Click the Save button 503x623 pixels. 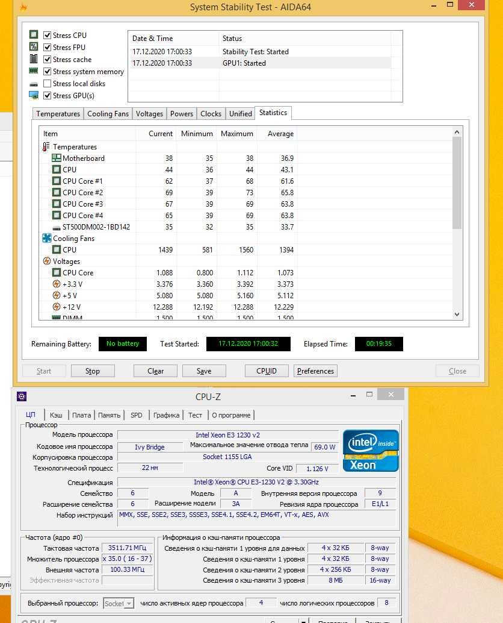coord(204,371)
